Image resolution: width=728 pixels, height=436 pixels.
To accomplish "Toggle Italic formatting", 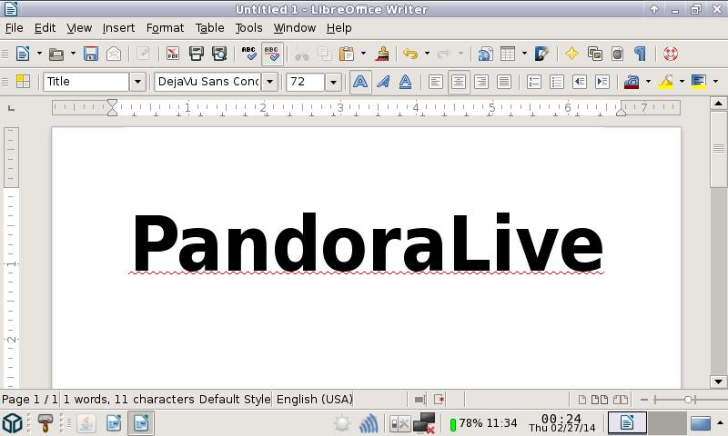I will tap(383, 82).
